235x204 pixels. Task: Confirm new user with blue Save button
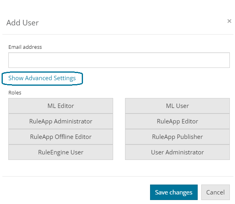coord(174,192)
